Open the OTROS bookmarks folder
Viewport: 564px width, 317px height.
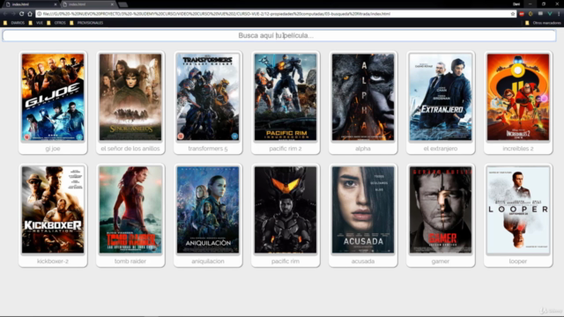point(56,23)
